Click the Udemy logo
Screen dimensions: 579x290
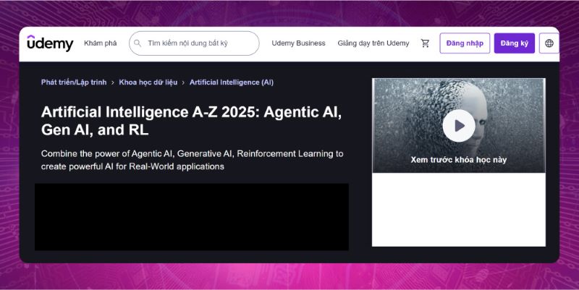tap(50, 43)
